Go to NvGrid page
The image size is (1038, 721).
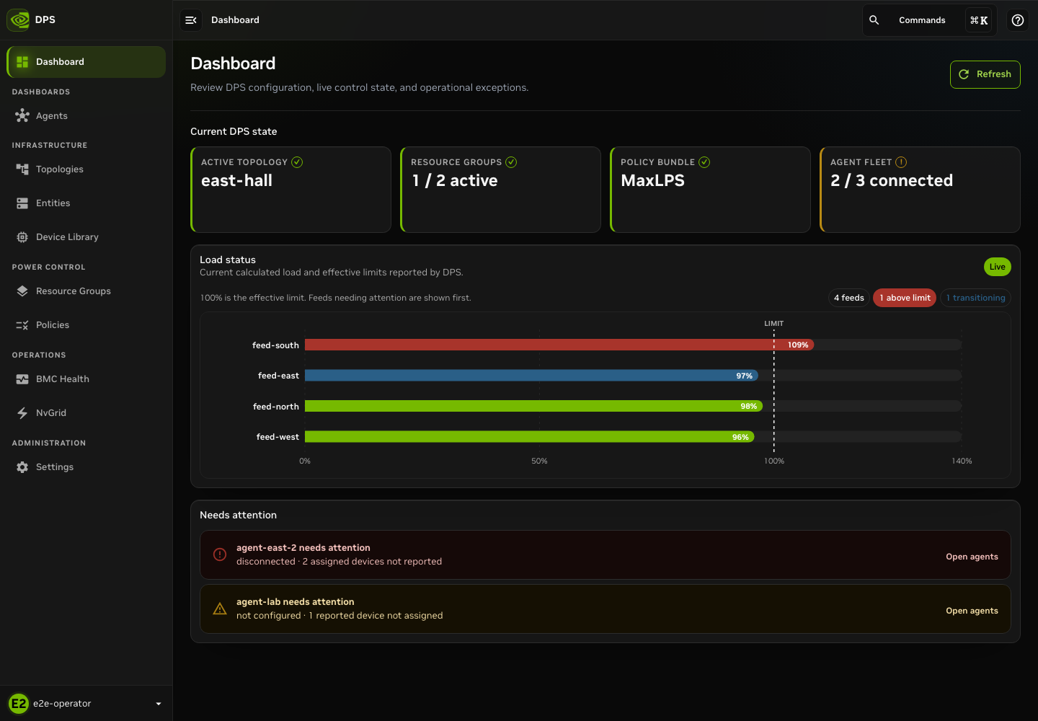[x=86, y=413]
